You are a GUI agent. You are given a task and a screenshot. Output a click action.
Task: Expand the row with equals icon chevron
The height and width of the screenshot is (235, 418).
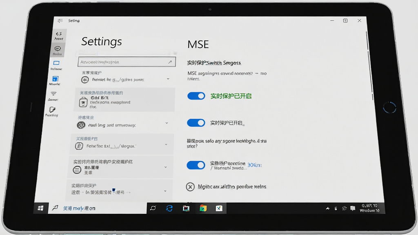tap(166, 167)
